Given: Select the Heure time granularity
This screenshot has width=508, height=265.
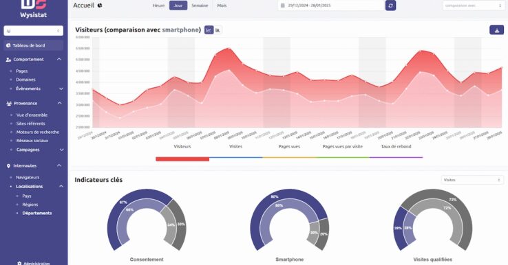Looking at the screenshot, I should [158, 5].
